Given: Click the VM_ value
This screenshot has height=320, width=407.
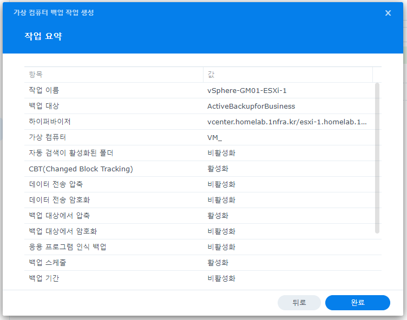Looking at the screenshot, I should (x=214, y=137).
